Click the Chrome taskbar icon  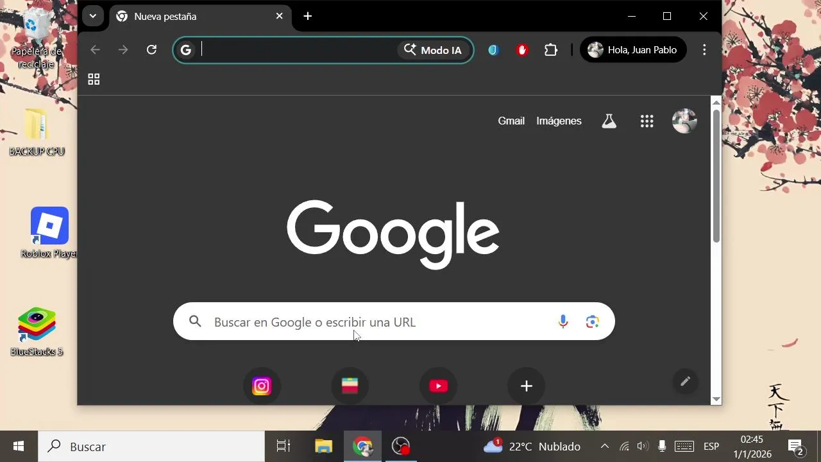point(362,446)
